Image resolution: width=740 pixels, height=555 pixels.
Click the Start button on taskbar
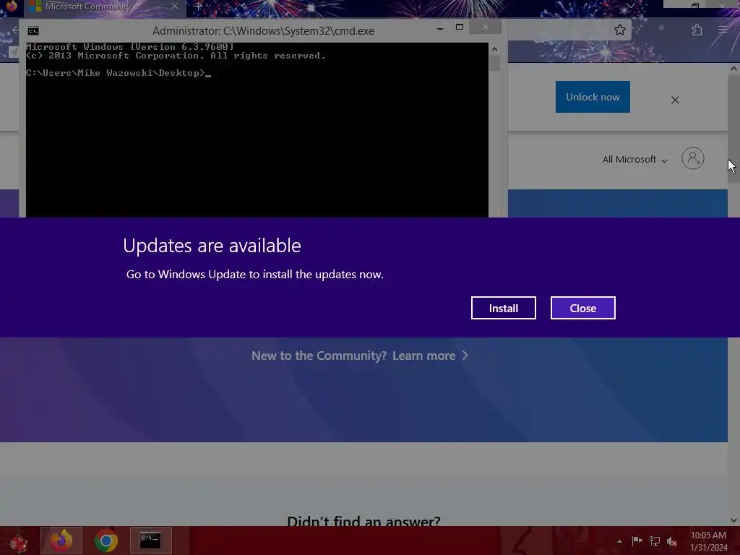tap(18, 541)
